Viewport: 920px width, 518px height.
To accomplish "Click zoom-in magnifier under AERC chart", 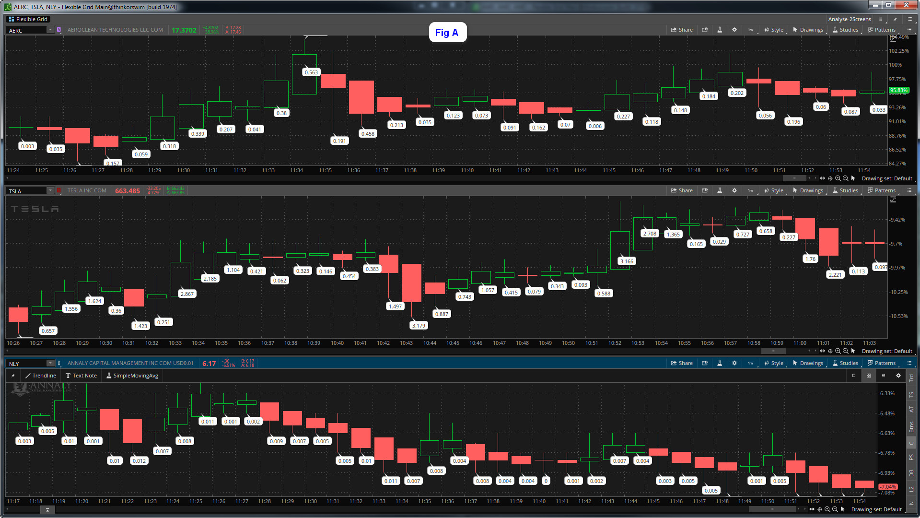I will coord(838,178).
